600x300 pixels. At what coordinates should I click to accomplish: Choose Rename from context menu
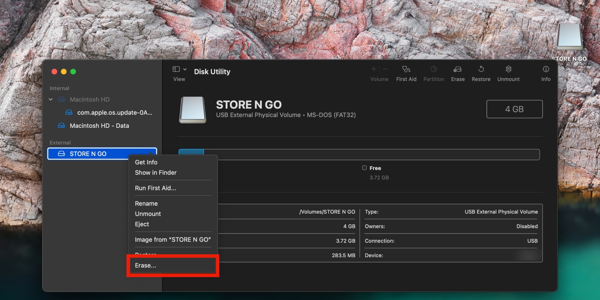coord(146,204)
